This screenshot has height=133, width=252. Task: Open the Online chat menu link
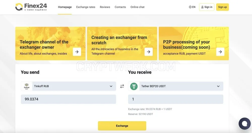(137, 7)
